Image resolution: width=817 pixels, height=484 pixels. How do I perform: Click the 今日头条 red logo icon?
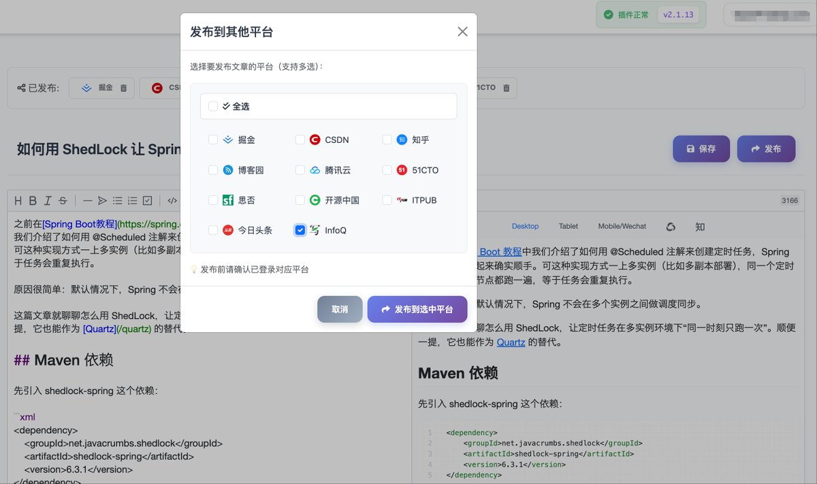click(228, 230)
